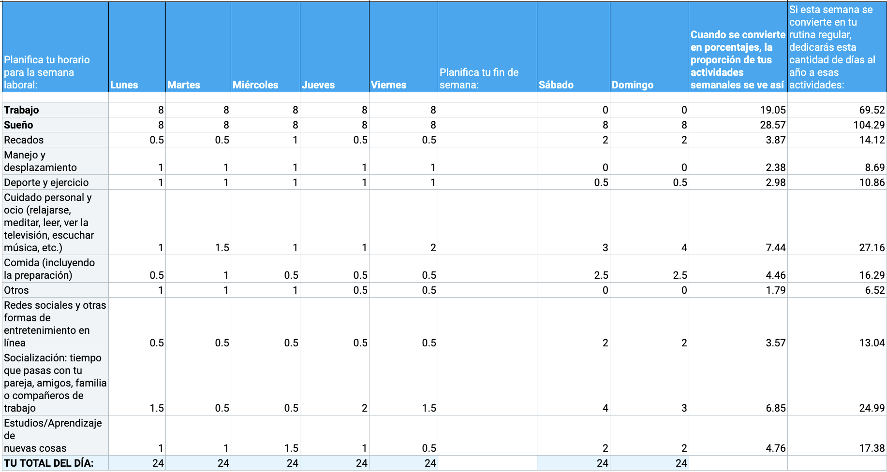Select the 'Redes sociales y otras formas' label
The image size is (887, 472).
[55, 324]
